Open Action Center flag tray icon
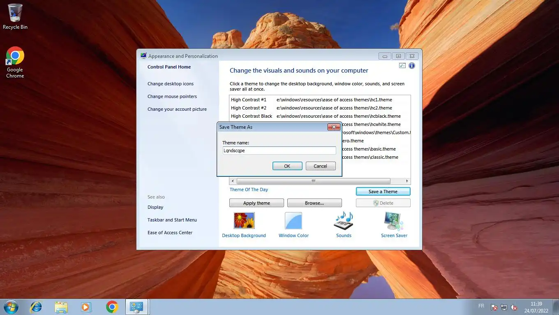Image resolution: width=559 pixels, height=315 pixels. pos(494,307)
